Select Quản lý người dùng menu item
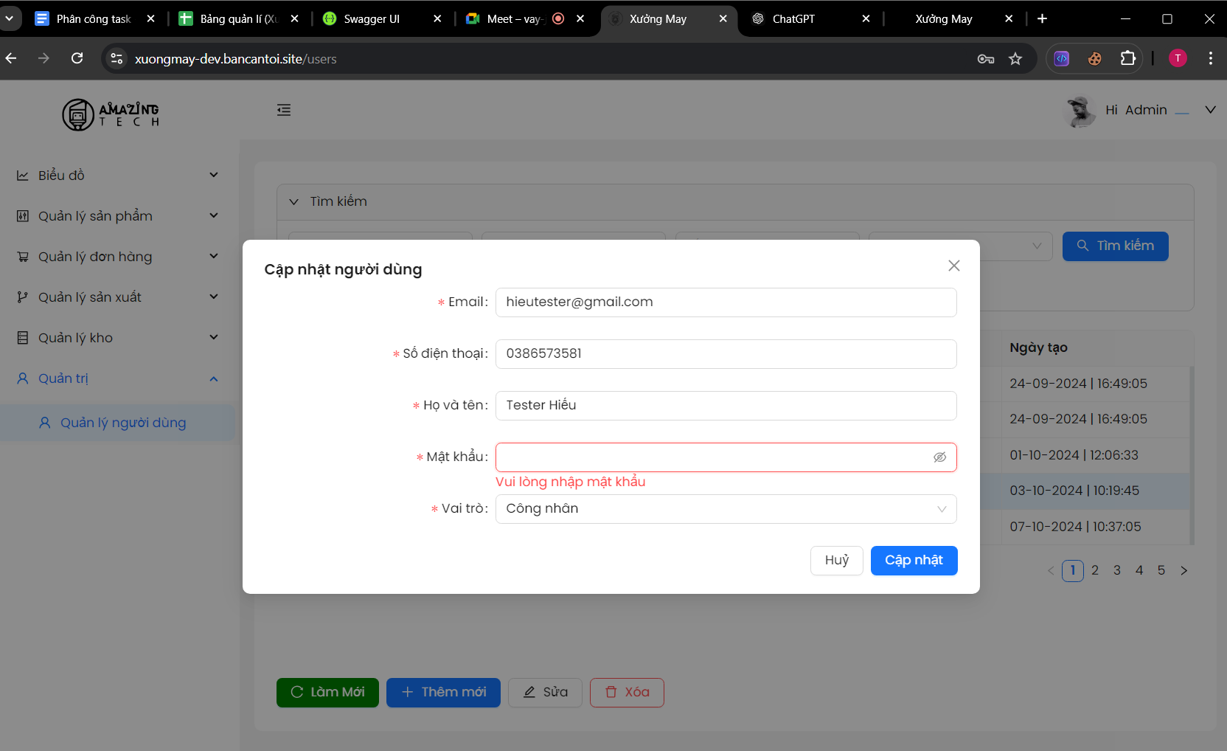 tap(122, 423)
